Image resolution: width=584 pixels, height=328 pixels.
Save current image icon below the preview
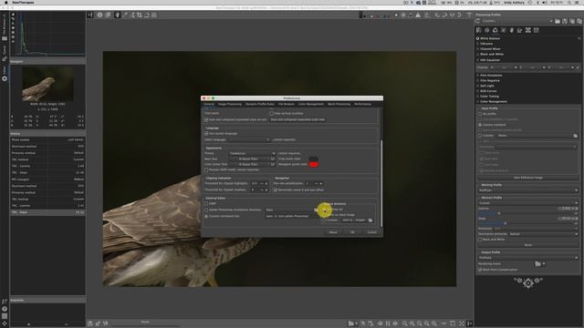89,323
